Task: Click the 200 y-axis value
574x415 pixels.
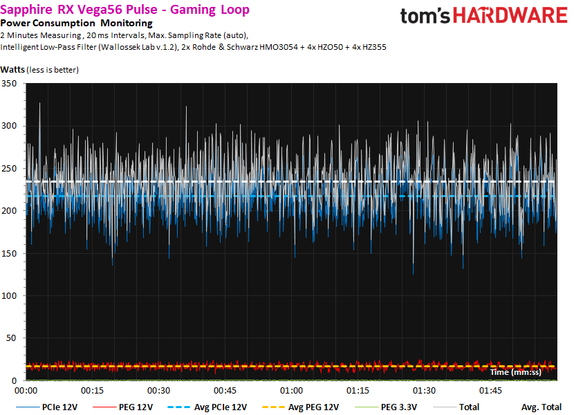Action: (x=9, y=211)
